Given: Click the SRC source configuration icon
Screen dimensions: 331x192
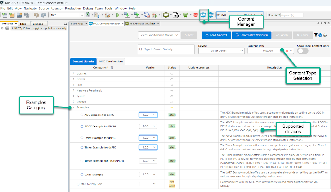Looking at the screenshot, I should pos(88,15).
